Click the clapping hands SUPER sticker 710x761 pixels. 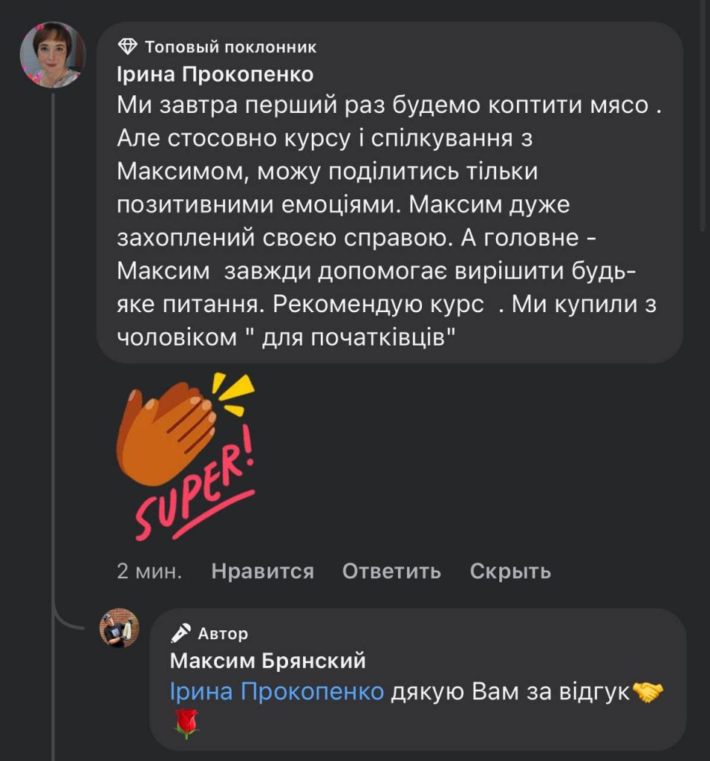186,455
